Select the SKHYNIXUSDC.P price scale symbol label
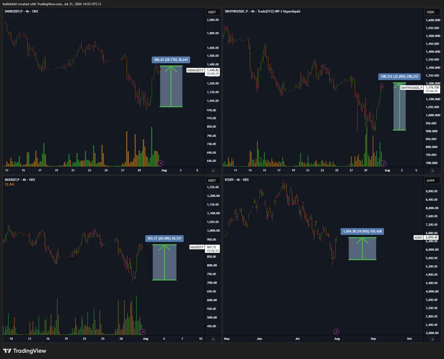 412,87
